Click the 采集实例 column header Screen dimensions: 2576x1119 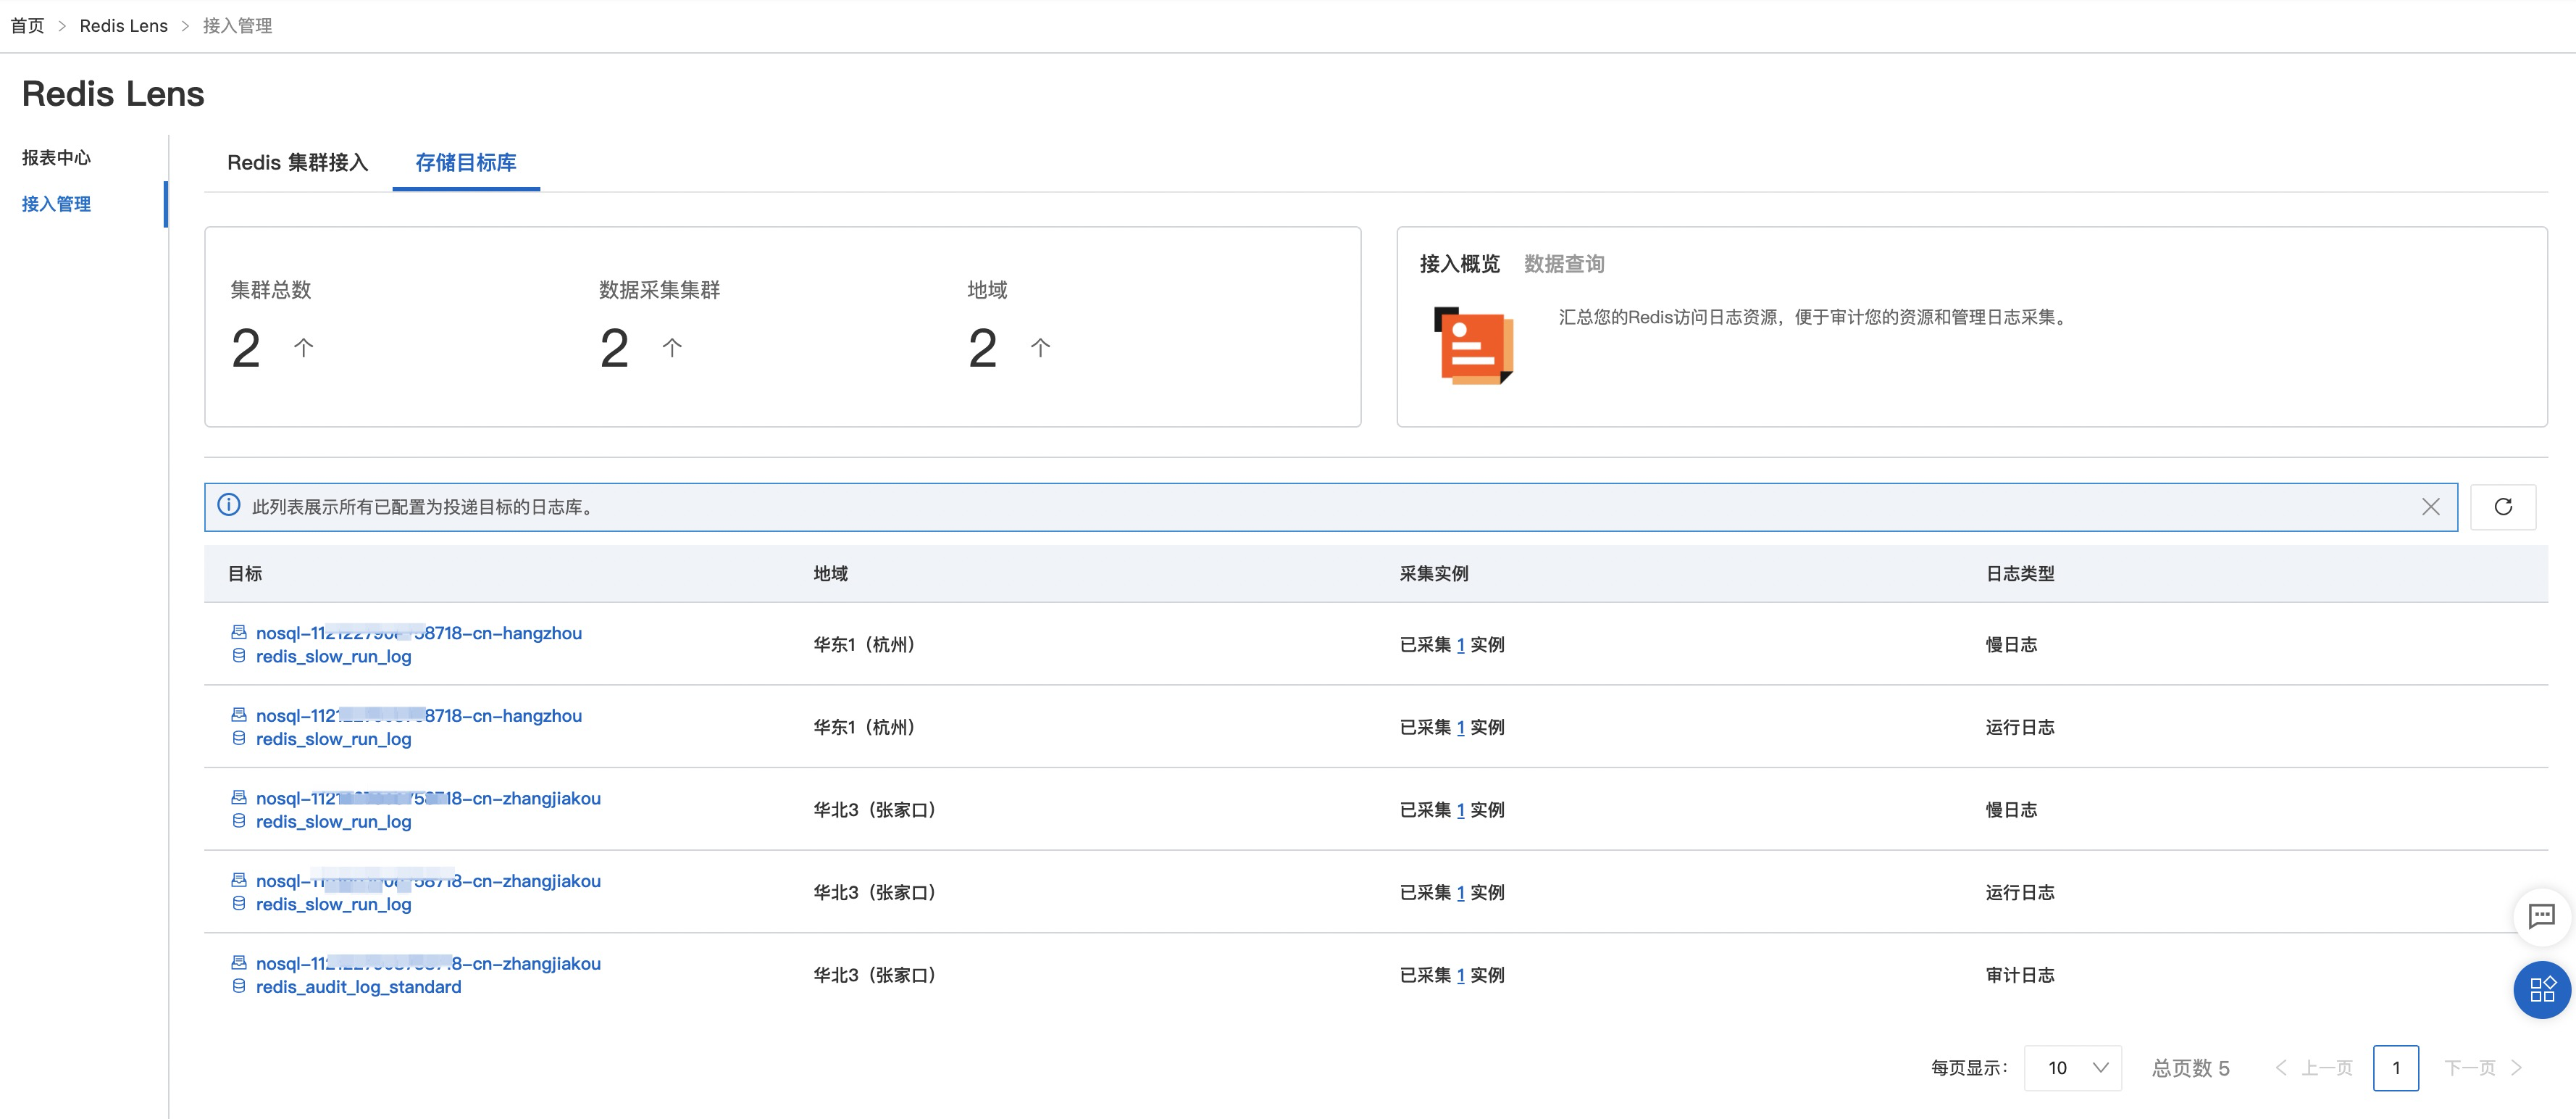click(x=1434, y=573)
